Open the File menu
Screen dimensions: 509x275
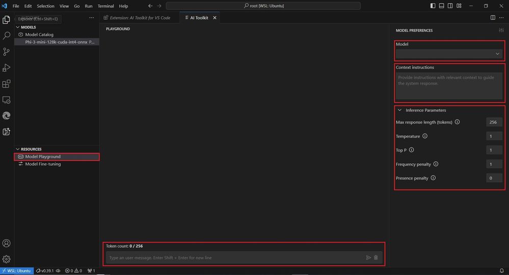[x=16, y=6]
